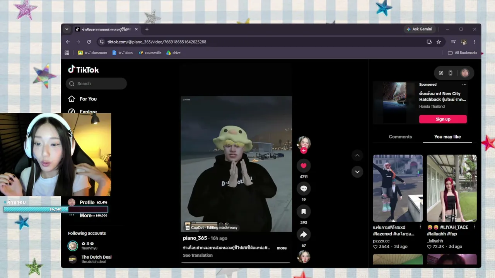
Task: Bookmark this page with the star icon
Action: click(x=439, y=42)
